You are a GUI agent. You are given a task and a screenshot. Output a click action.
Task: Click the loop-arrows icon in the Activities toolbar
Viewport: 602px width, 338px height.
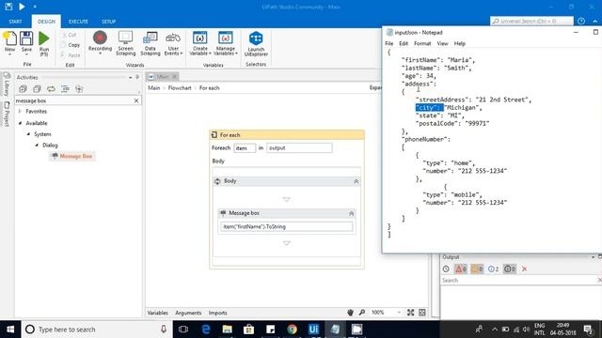pos(51,89)
